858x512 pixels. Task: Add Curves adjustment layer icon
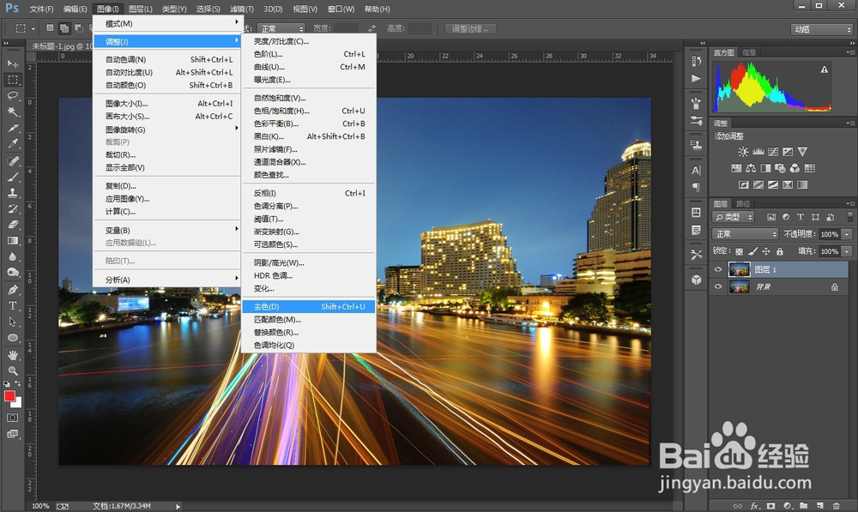(x=773, y=152)
